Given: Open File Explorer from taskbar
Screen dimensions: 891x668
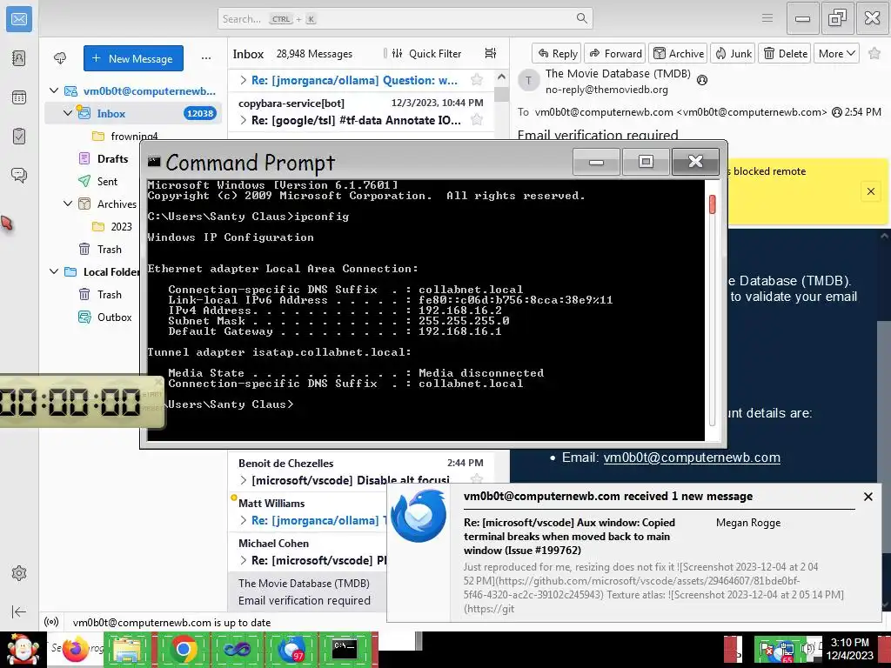Looking at the screenshot, I should (x=128, y=650).
